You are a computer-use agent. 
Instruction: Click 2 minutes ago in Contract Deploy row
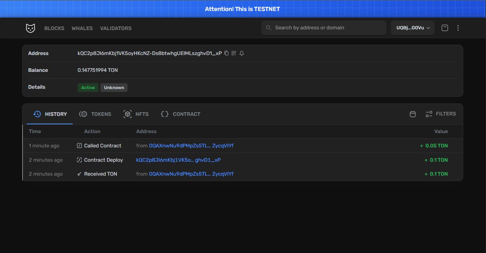[46, 160]
